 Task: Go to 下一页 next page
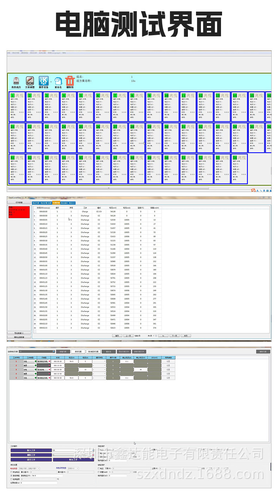174,336
